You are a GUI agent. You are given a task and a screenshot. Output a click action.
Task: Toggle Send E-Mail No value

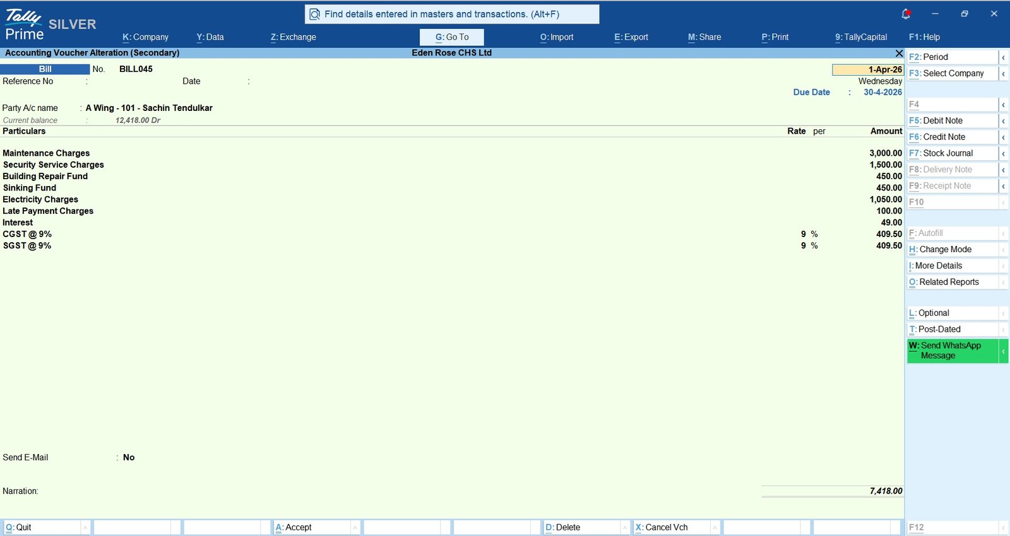pyautogui.click(x=129, y=458)
